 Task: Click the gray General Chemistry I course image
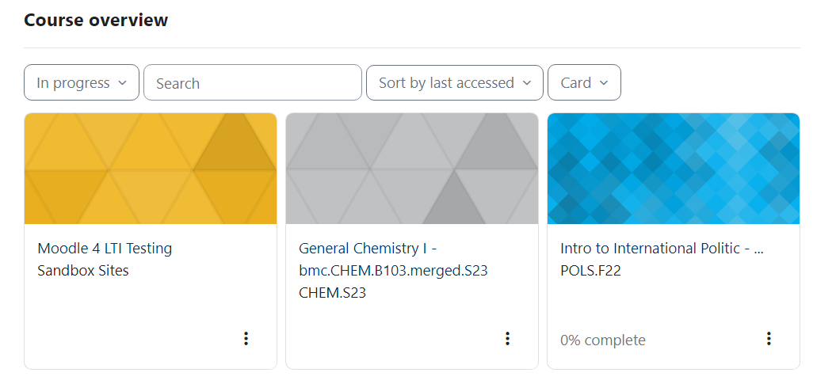tap(412, 169)
